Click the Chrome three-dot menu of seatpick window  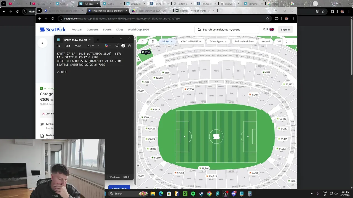pos(293,18)
